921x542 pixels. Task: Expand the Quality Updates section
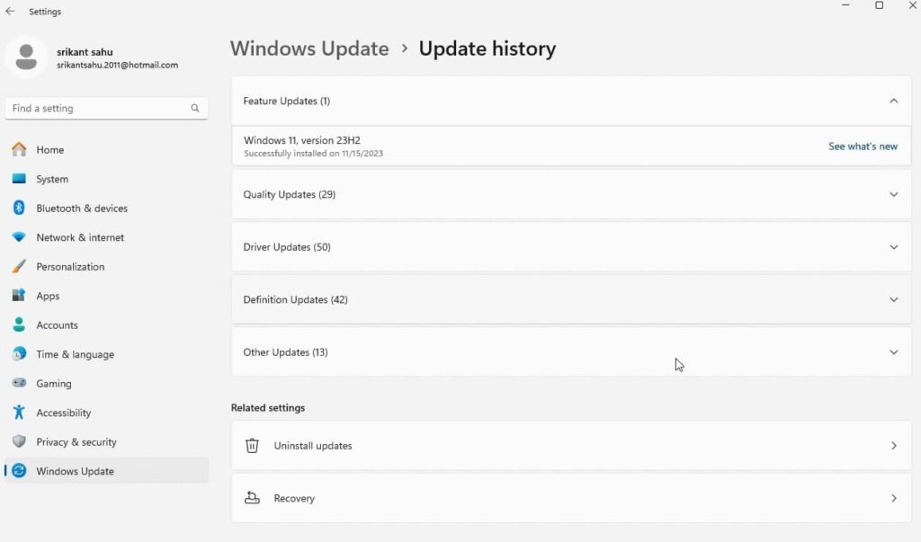[893, 194]
